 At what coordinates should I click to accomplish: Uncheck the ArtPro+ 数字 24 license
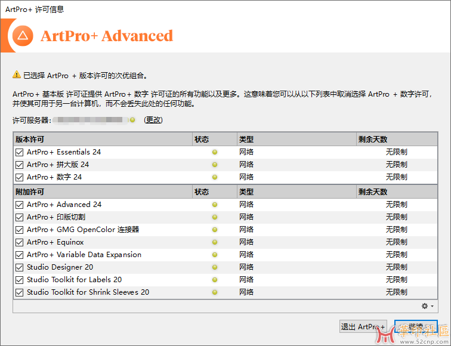(20, 177)
